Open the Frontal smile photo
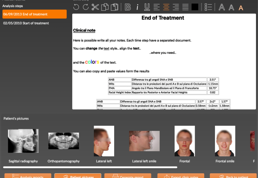 click(x=225, y=141)
